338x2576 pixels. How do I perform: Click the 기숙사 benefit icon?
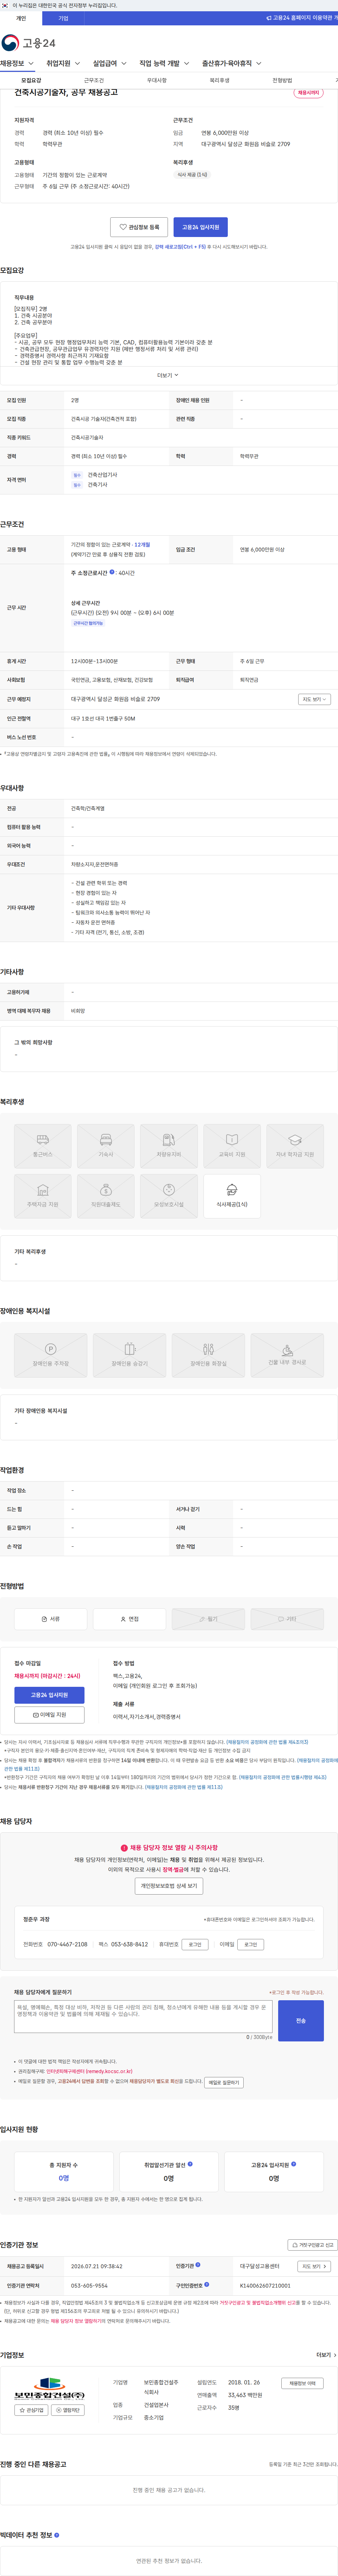point(106,1146)
